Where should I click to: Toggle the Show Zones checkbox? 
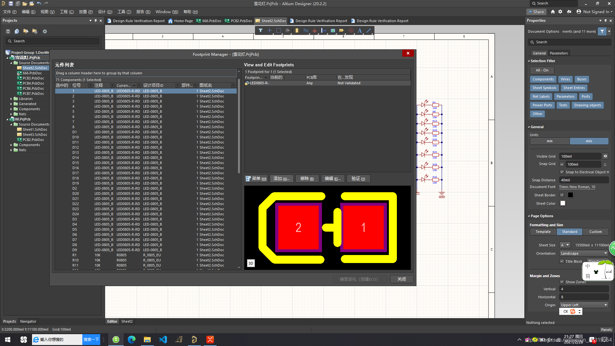[x=562, y=282]
